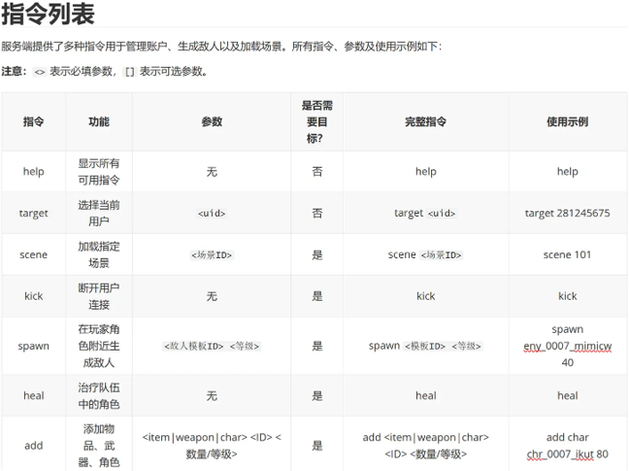Select the 指令 column header

click(x=33, y=122)
